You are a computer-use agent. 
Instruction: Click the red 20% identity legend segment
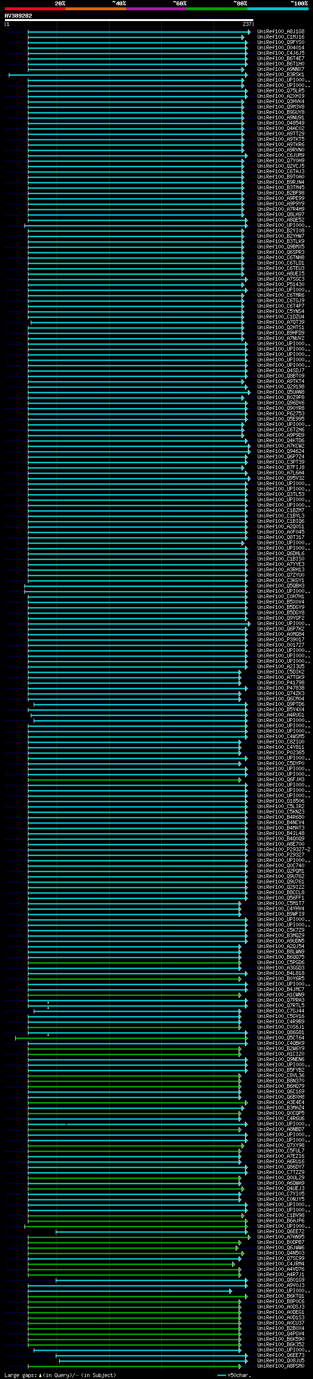pyautogui.click(x=35, y=9)
